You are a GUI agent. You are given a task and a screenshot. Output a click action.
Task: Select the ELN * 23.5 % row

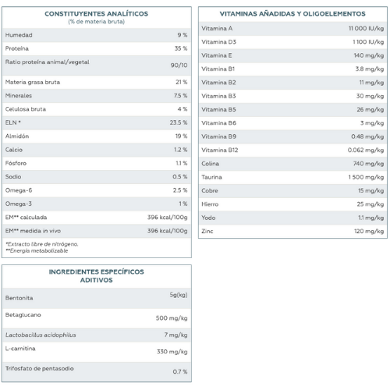click(x=97, y=122)
